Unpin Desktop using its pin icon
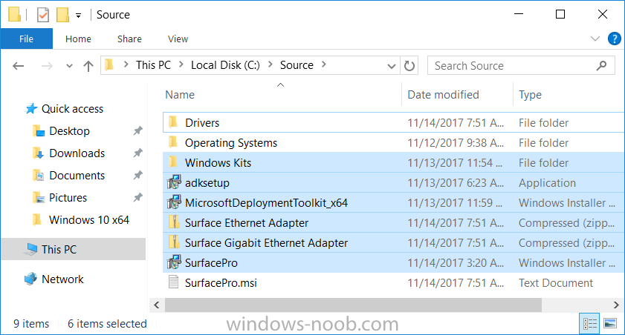This screenshot has width=625, height=335. pos(138,130)
